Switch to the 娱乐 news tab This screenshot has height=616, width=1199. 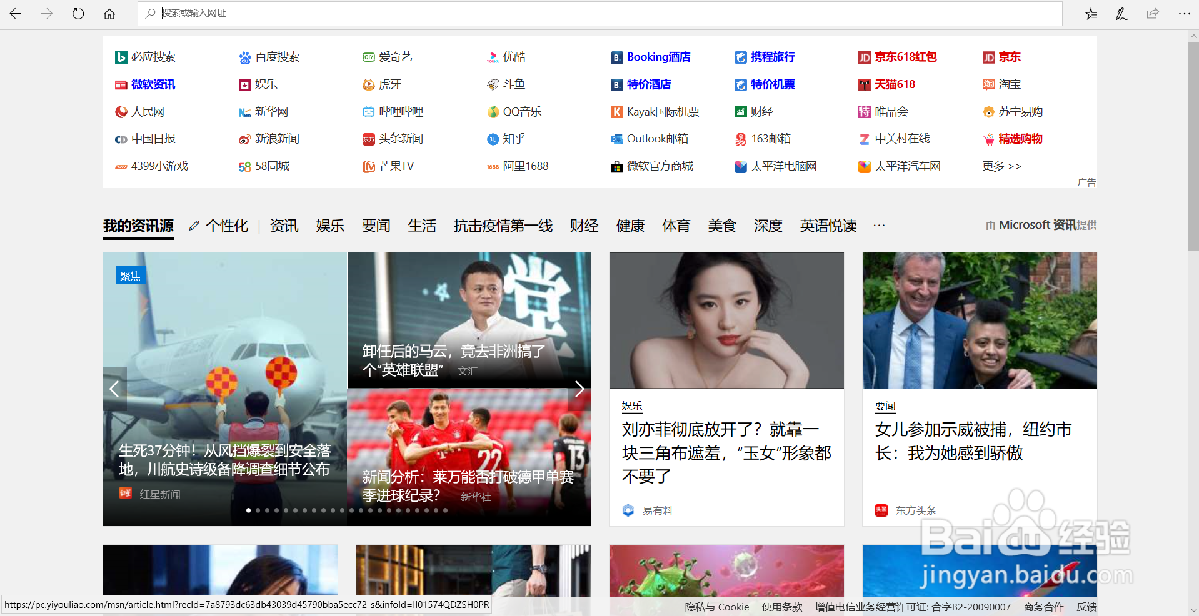(330, 226)
